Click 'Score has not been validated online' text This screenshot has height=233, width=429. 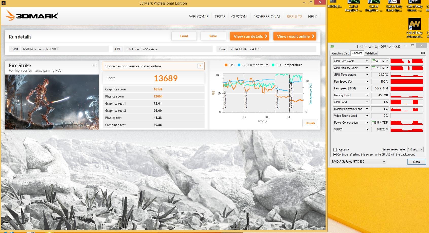coord(133,66)
